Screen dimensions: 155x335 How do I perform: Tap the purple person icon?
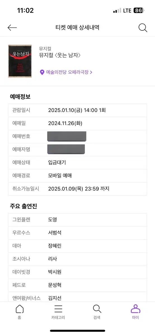(135, 309)
